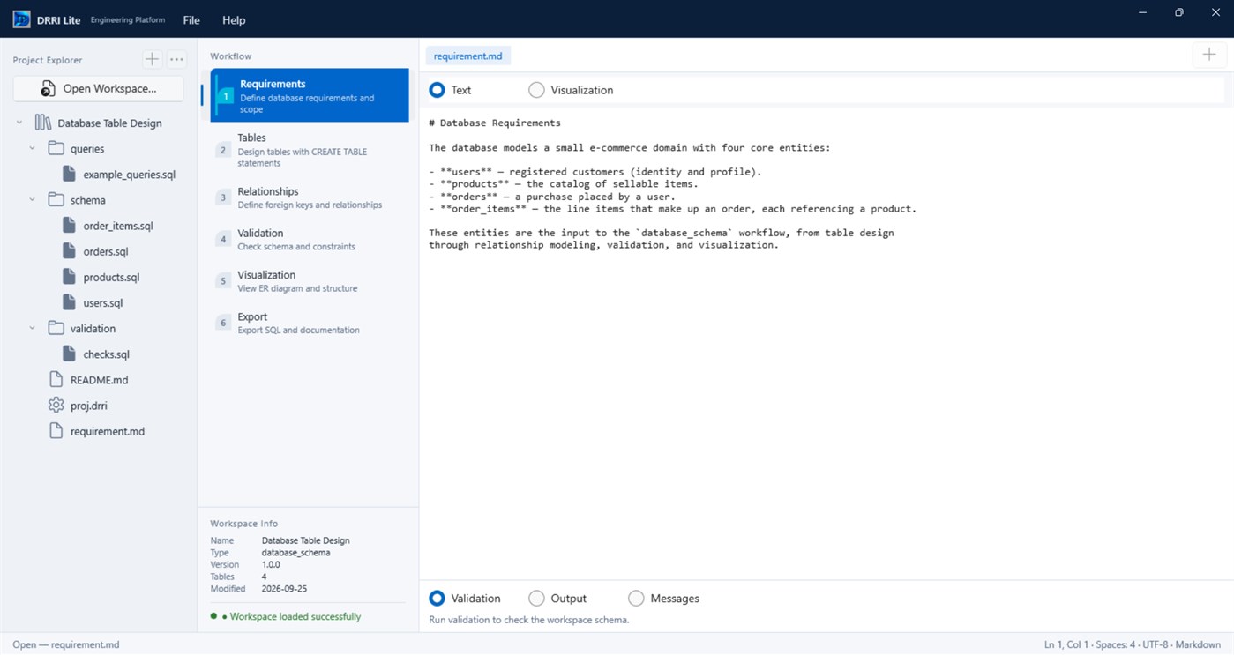Collapse the Database Table Design tree node
Screen dimensions: 1234x655
(x=19, y=123)
